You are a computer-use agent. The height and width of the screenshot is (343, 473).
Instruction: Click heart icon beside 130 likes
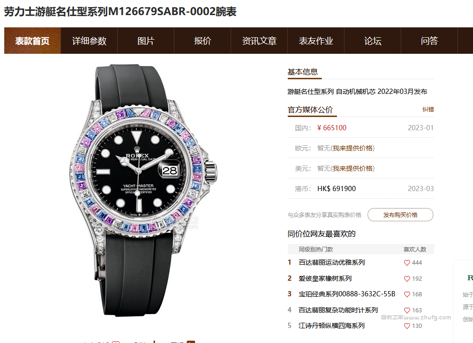407,326
